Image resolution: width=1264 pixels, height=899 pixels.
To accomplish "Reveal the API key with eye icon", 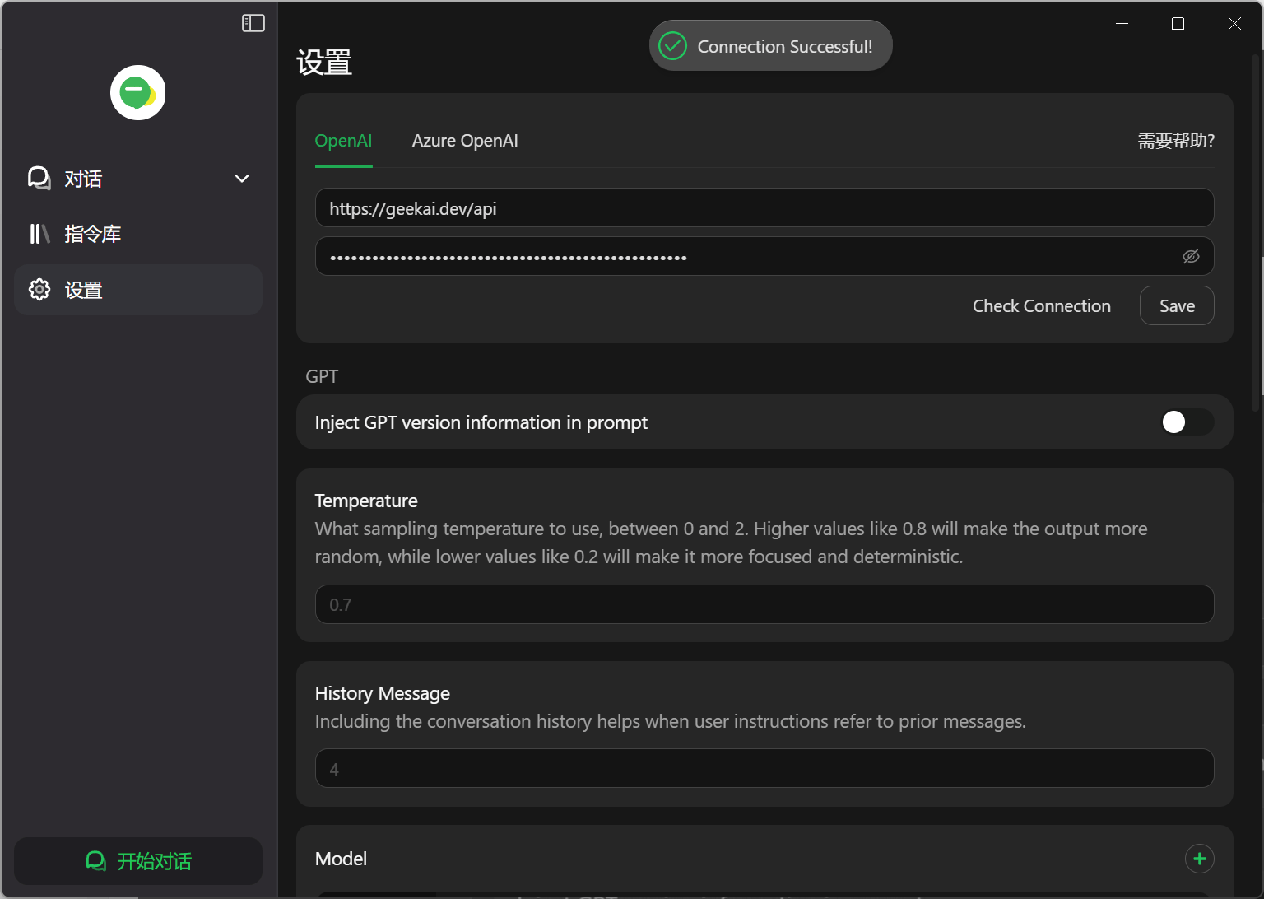I will click(x=1191, y=257).
